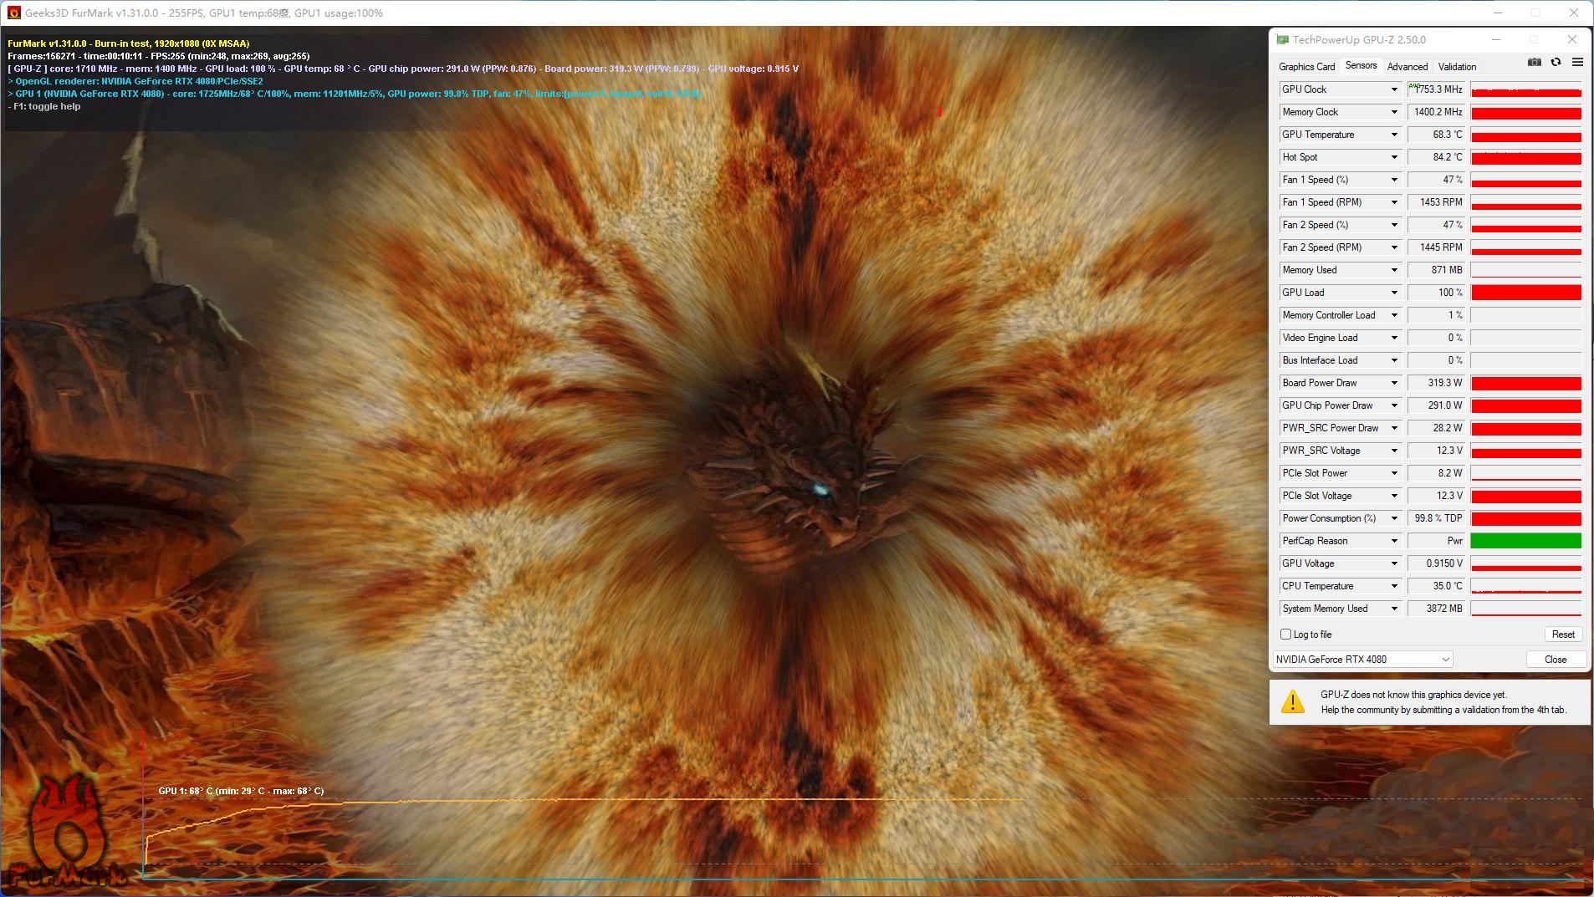Expand the PCIe Slot Power dropdown
The image size is (1594, 897).
tap(1394, 473)
